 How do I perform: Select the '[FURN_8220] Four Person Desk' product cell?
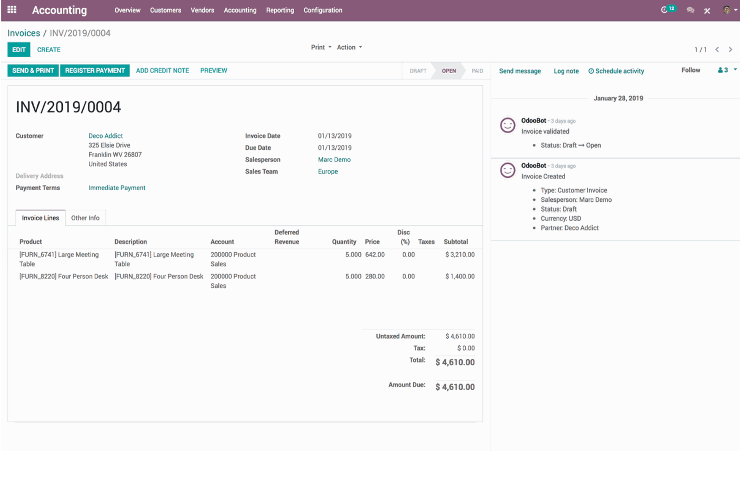(63, 276)
